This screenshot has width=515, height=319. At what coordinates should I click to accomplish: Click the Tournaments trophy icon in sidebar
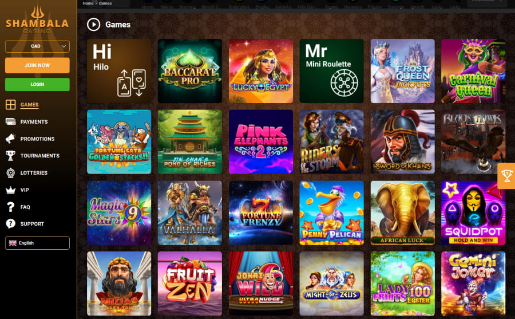coord(10,156)
